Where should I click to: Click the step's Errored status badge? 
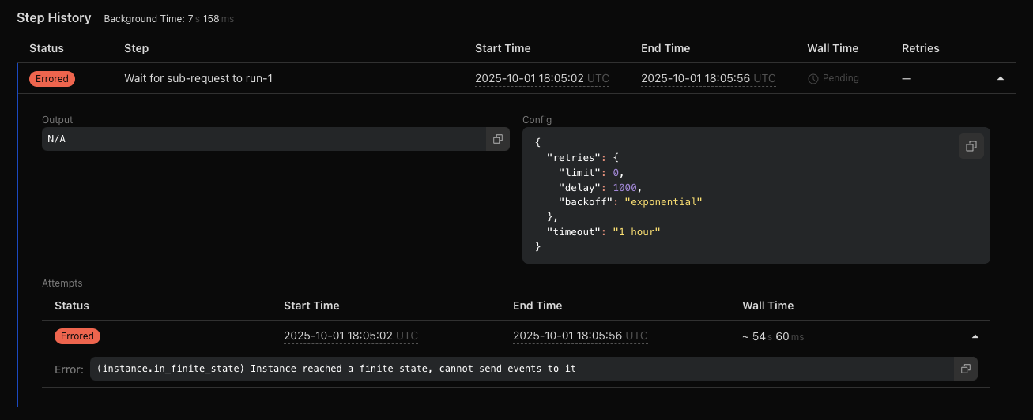[52, 79]
